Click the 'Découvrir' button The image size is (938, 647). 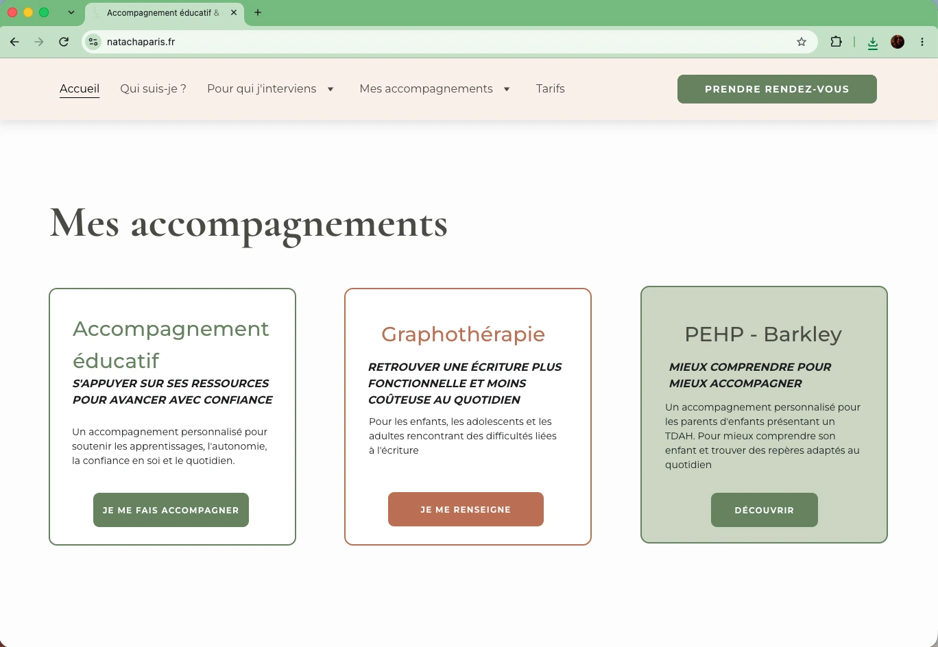point(765,510)
